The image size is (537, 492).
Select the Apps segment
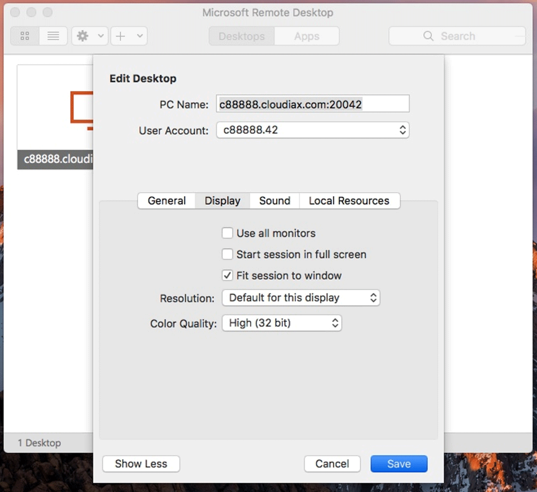coord(307,36)
